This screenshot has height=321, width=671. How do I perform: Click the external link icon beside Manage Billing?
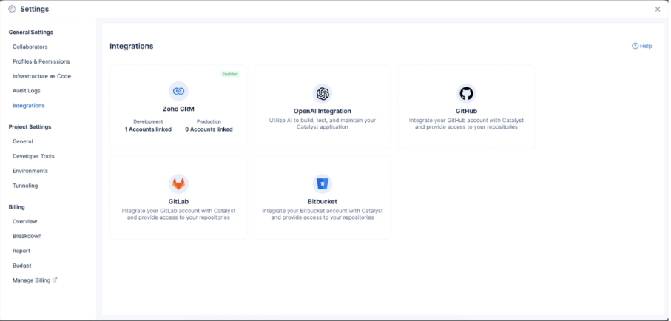click(x=55, y=280)
